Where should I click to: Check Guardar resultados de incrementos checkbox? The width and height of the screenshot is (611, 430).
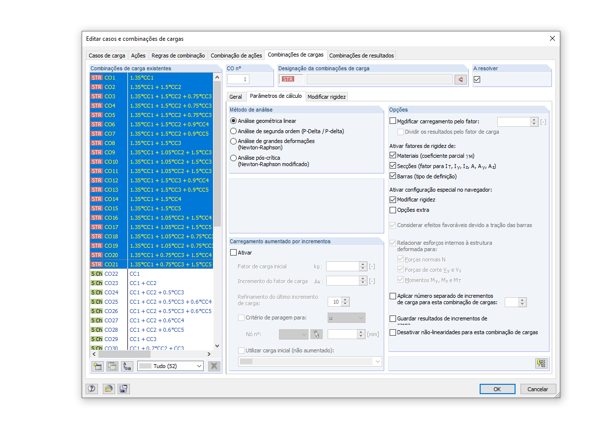coord(393,319)
